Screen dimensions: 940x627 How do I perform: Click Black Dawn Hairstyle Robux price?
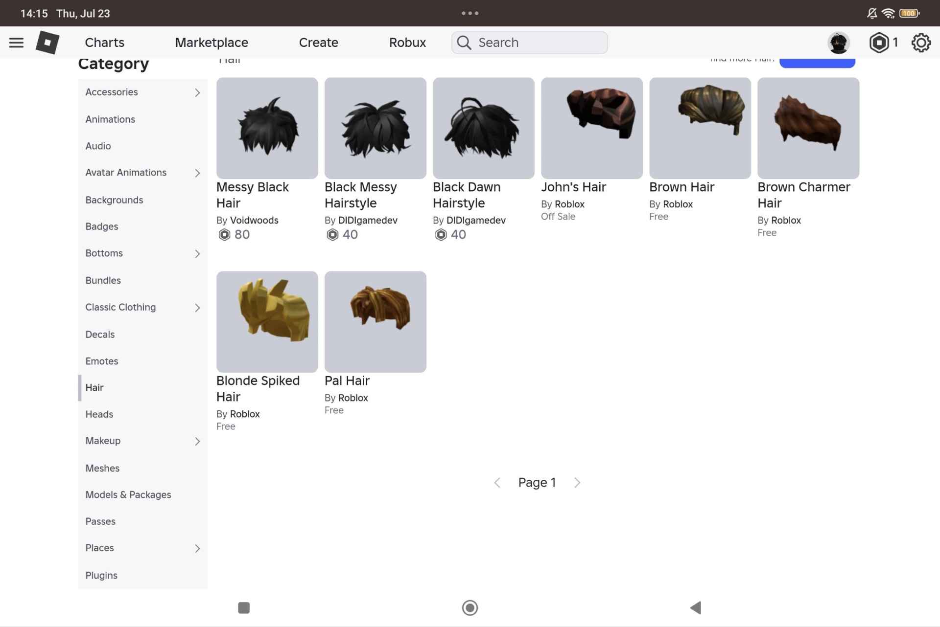(450, 234)
